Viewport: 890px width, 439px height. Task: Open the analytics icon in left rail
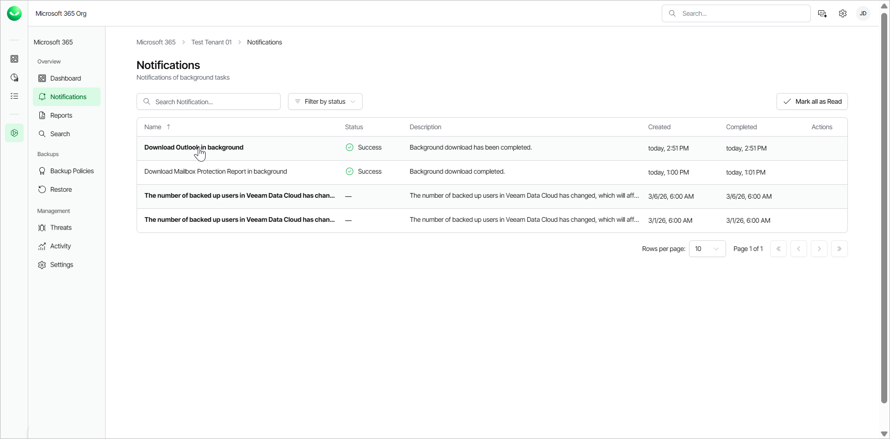pos(14,77)
